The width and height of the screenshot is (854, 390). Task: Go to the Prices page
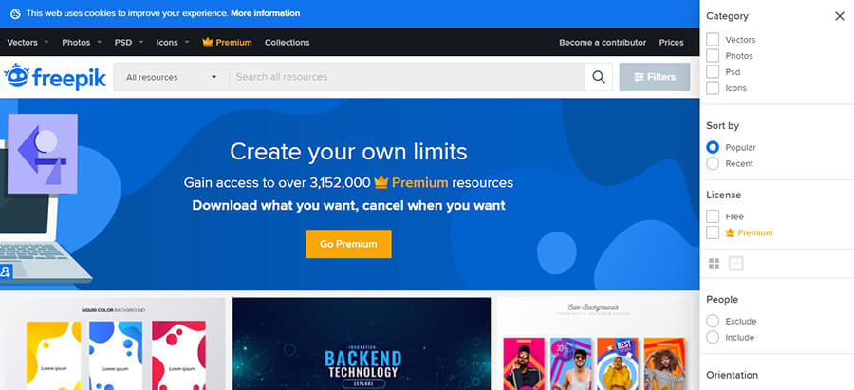671,43
